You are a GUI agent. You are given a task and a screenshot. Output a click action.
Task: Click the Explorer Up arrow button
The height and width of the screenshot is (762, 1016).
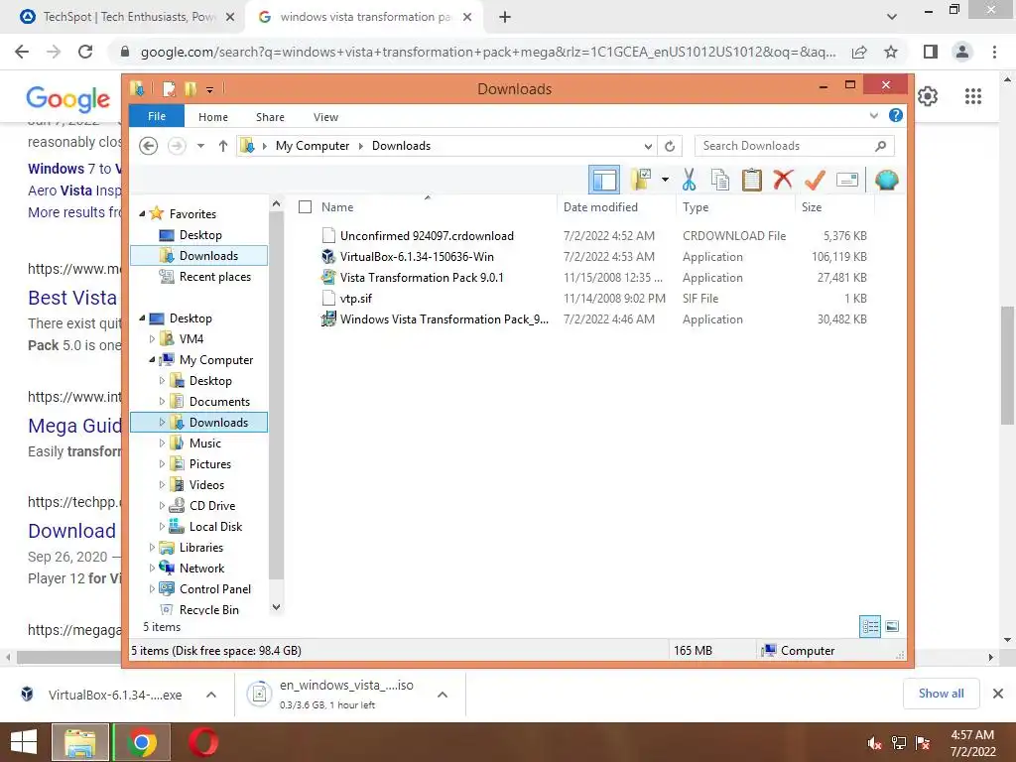[223, 146]
